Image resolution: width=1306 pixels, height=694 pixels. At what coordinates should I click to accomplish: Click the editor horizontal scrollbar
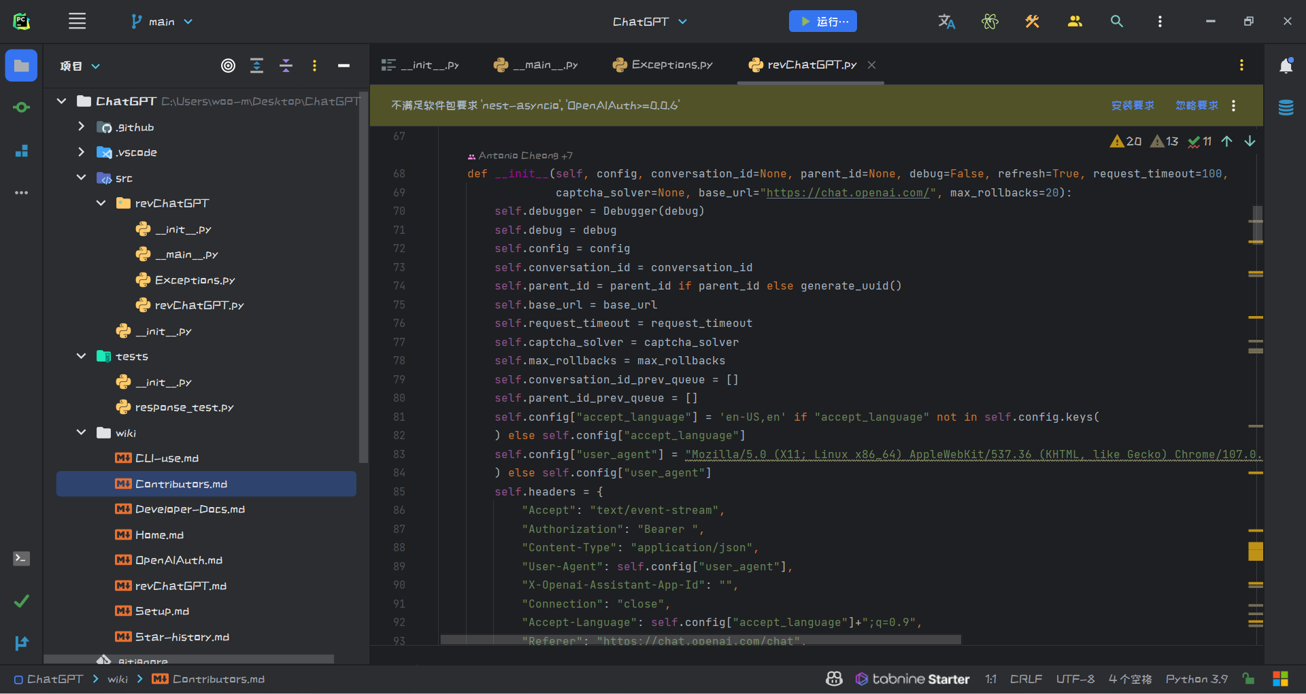pos(700,640)
